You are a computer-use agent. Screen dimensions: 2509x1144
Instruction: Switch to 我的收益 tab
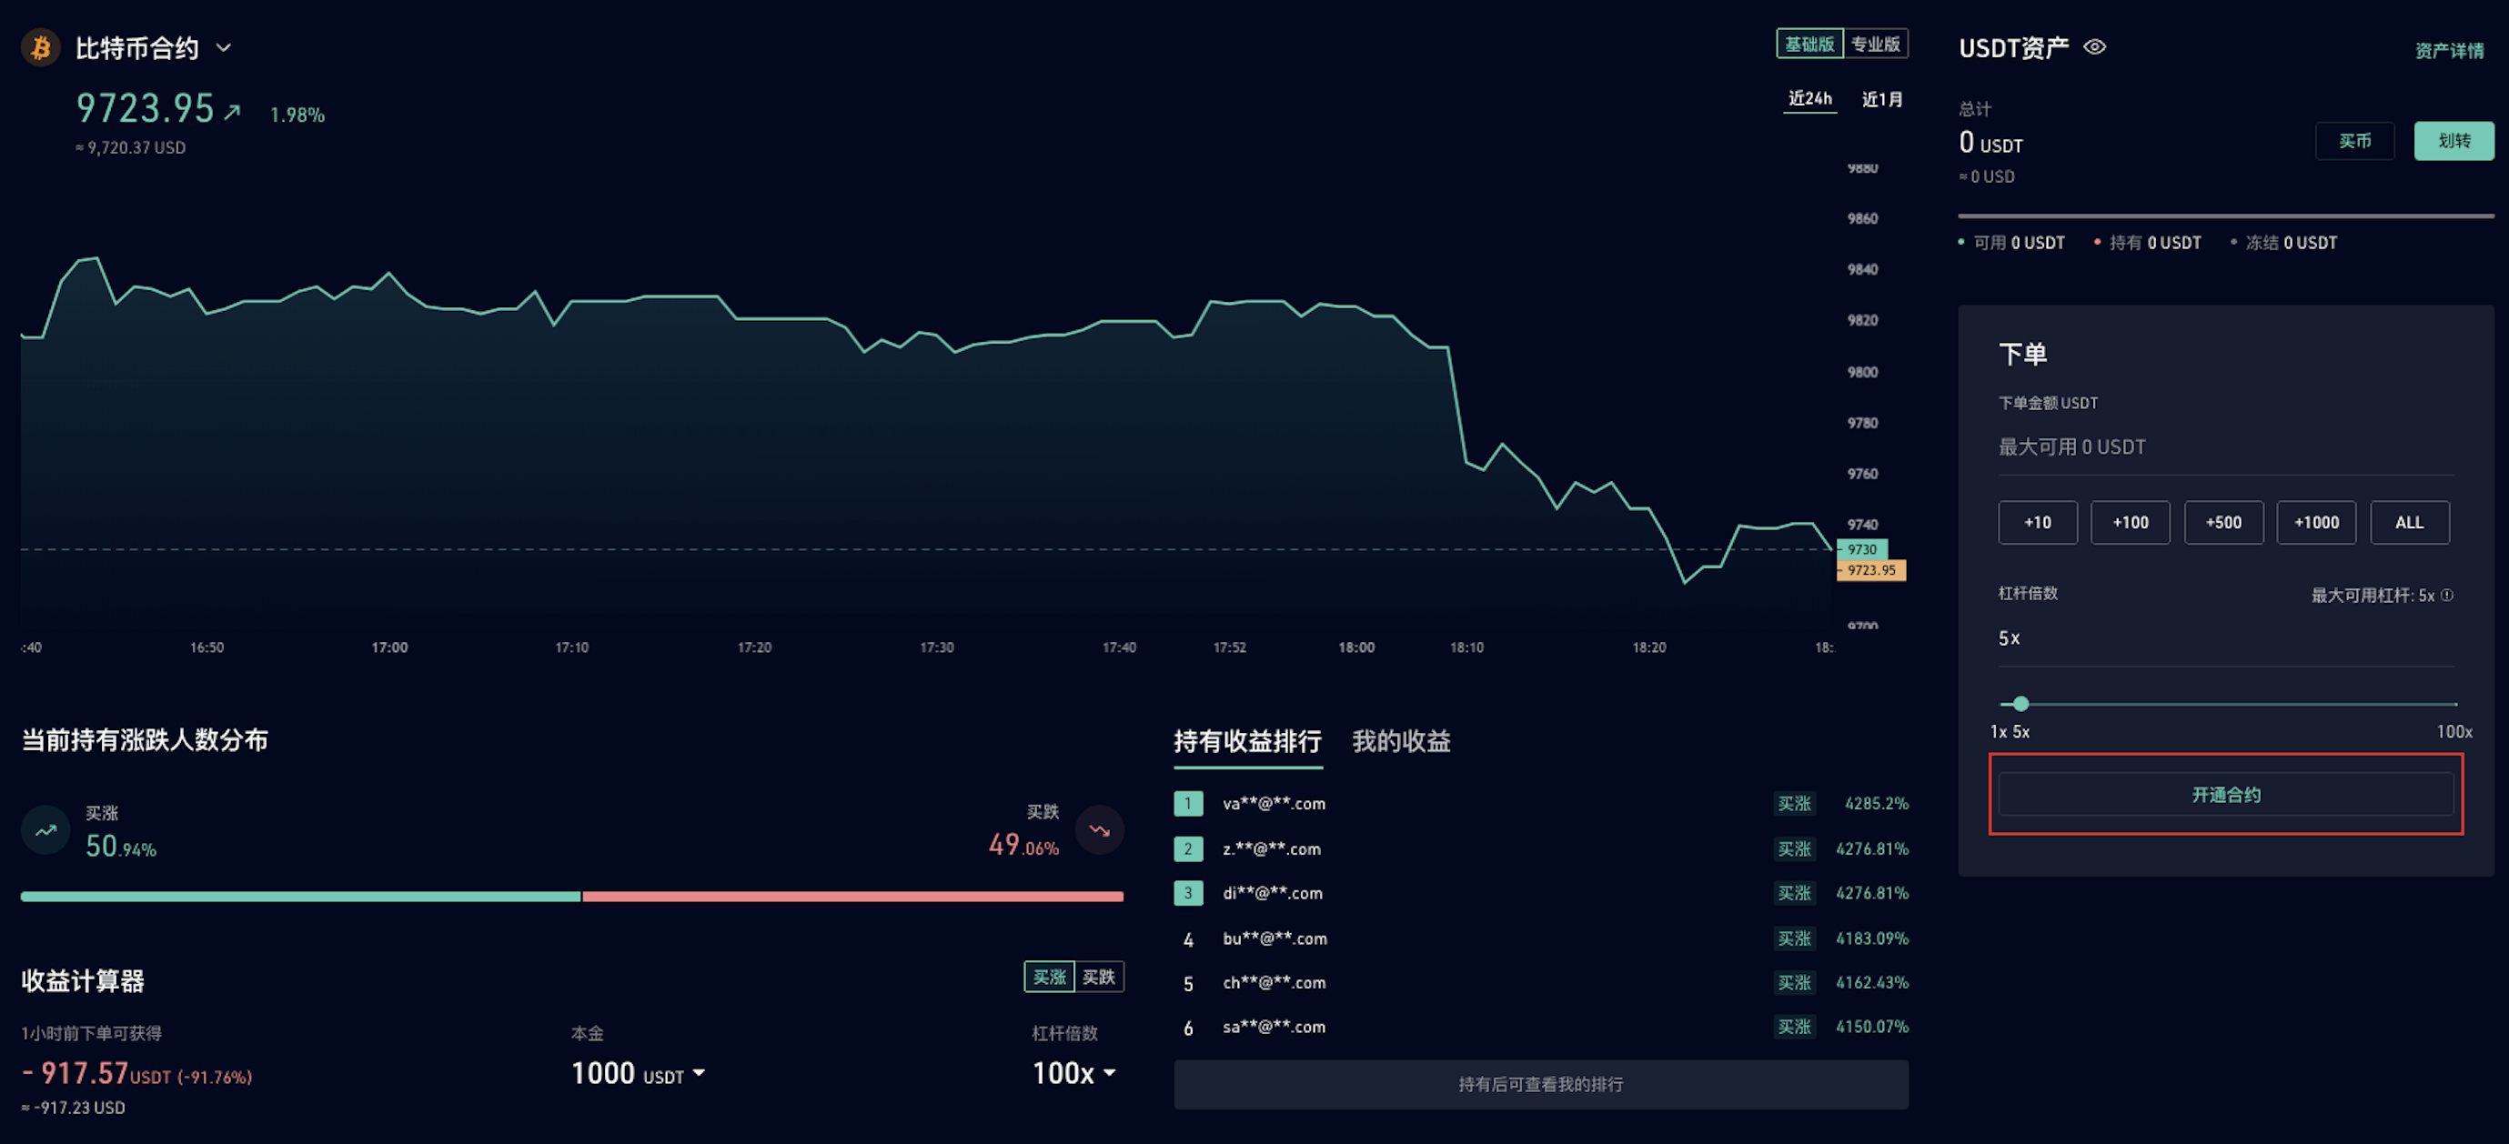coord(1401,741)
